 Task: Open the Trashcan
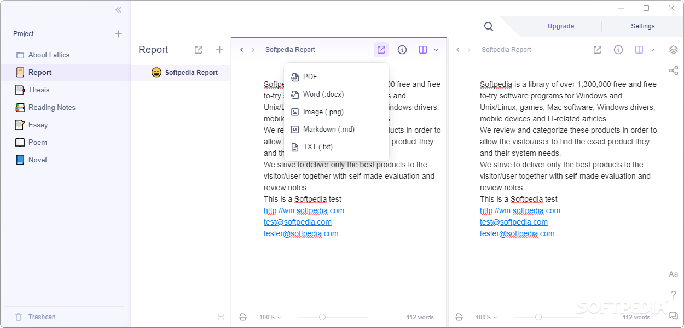(35, 317)
